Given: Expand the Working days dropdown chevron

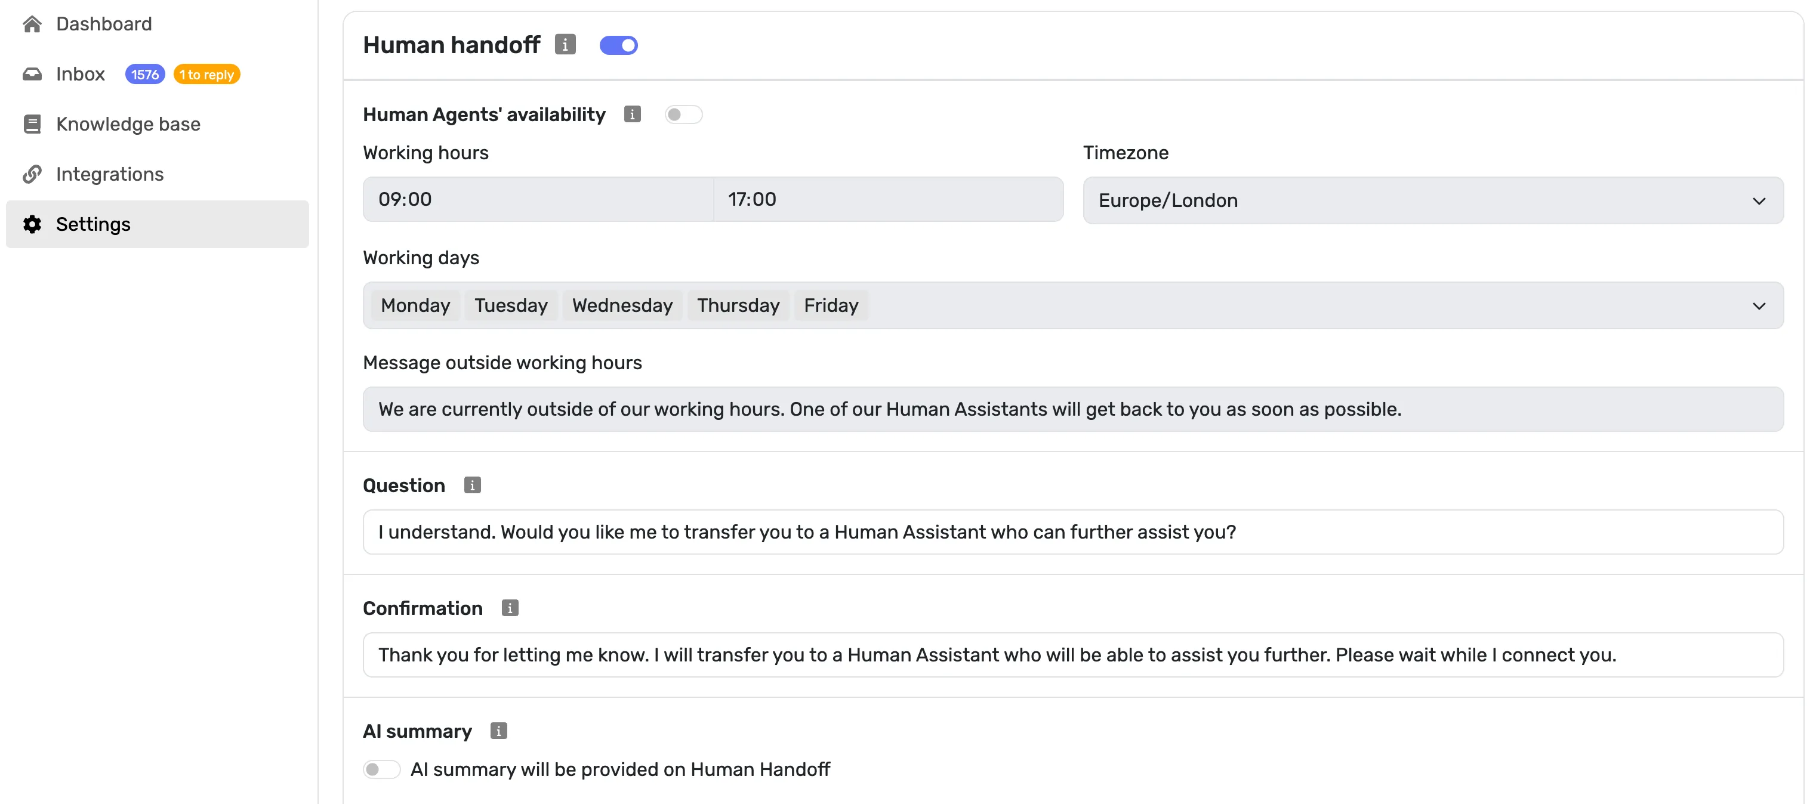Looking at the screenshot, I should coord(1758,305).
